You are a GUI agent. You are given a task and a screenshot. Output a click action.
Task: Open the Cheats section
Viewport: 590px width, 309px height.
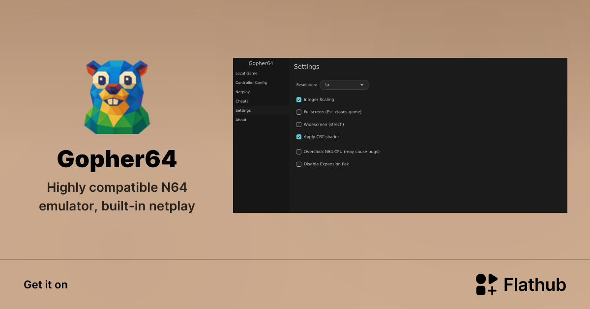[242, 101]
